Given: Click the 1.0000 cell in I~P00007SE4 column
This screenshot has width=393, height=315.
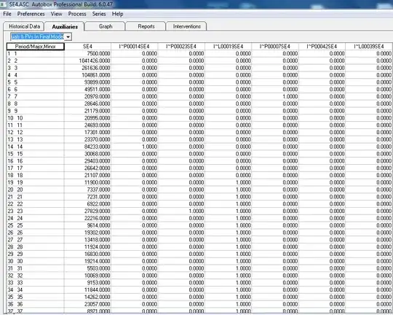Looking at the screenshot, I should pyautogui.click(x=275, y=96).
